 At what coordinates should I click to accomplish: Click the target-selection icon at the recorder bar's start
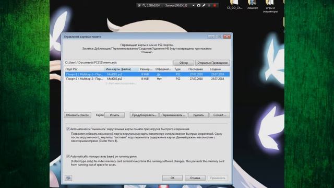point(139,5)
